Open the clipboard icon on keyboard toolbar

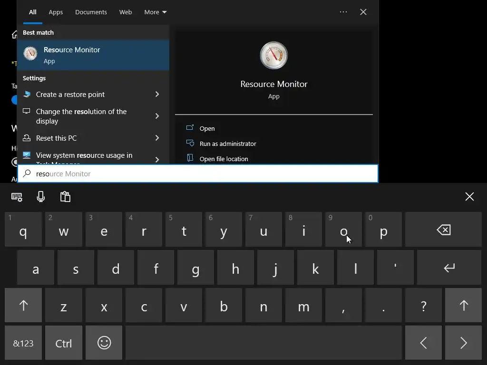[65, 197]
